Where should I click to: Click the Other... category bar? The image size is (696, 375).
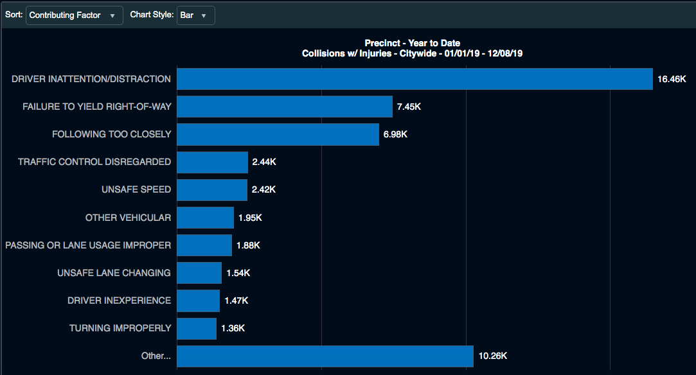(x=325, y=356)
